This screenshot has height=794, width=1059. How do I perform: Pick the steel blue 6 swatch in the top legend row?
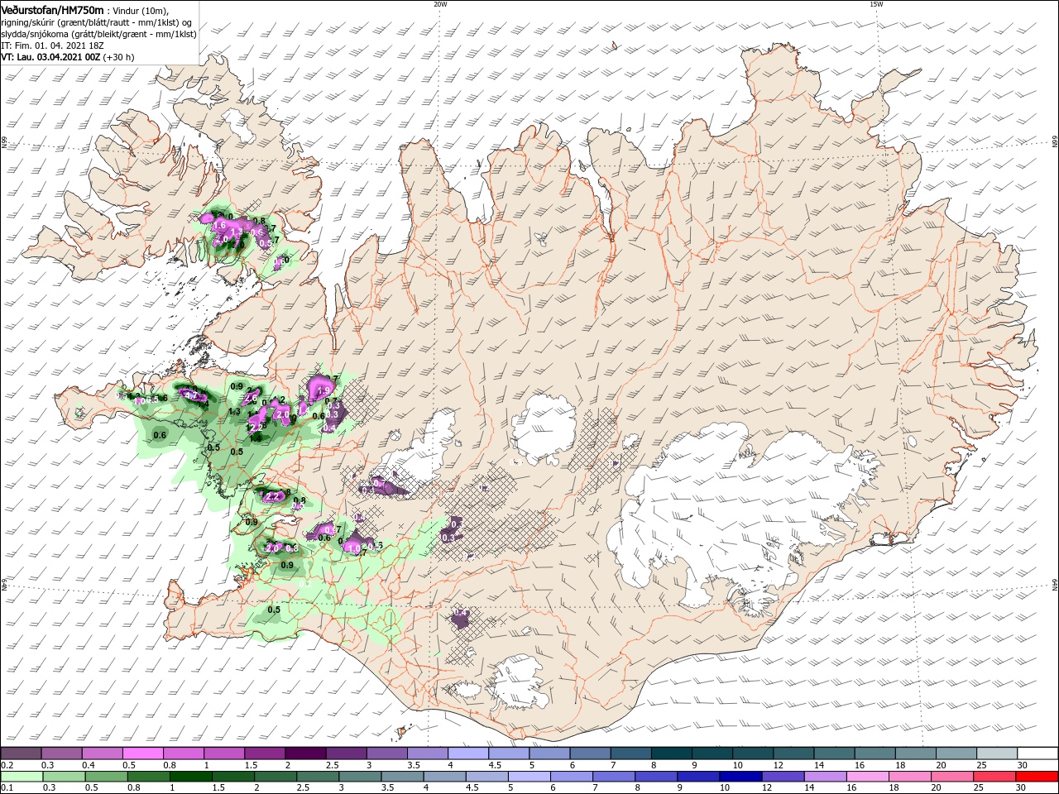[x=591, y=753]
